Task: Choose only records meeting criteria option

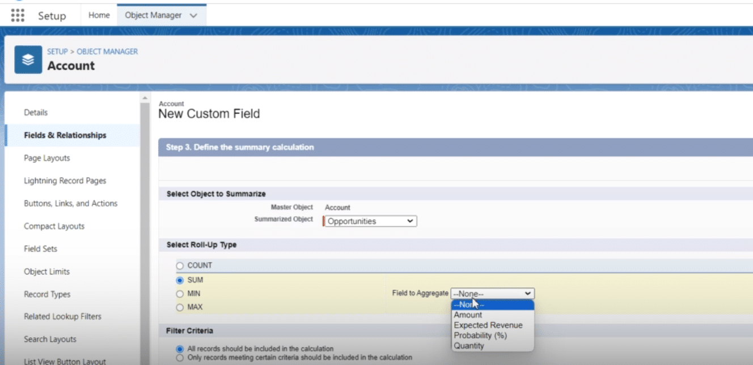Action: [180, 358]
